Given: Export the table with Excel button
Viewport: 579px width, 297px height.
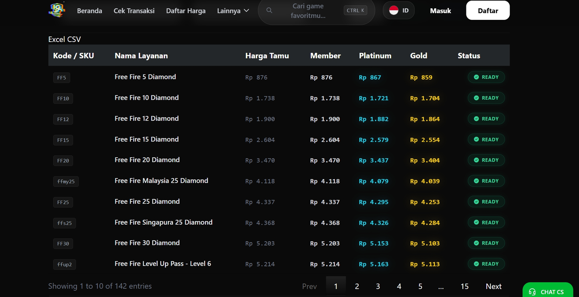Looking at the screenshot, I should click(x=56, y=39).
